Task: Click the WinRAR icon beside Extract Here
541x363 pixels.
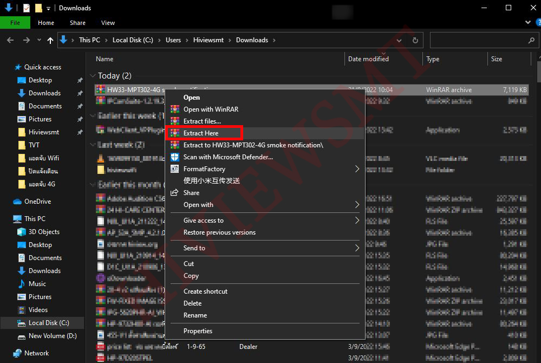Action: 174,133
